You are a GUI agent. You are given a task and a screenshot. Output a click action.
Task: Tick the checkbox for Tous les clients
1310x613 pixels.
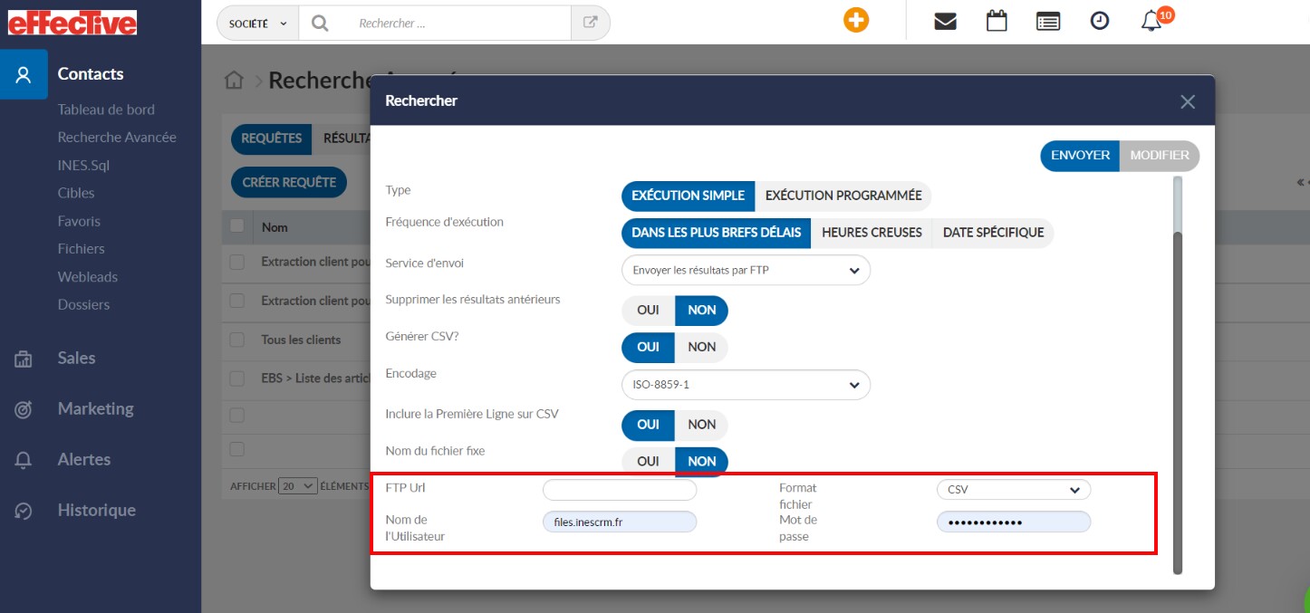237,340
